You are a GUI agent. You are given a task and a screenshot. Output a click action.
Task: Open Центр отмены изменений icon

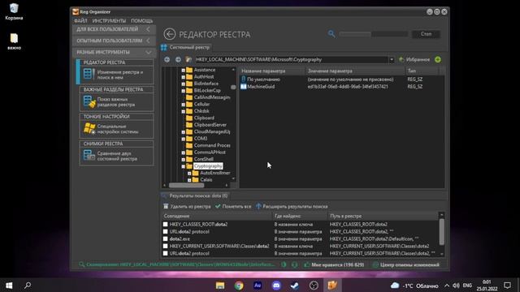tap(375, 265)
